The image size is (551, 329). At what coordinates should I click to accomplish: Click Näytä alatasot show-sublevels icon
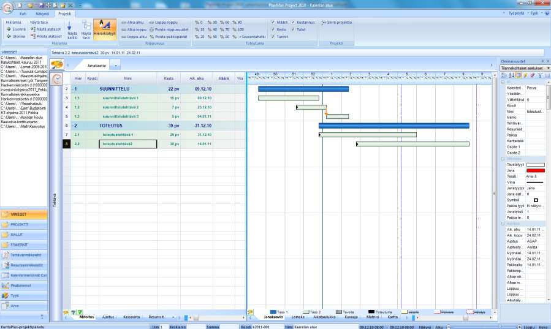tap(32, 29)
